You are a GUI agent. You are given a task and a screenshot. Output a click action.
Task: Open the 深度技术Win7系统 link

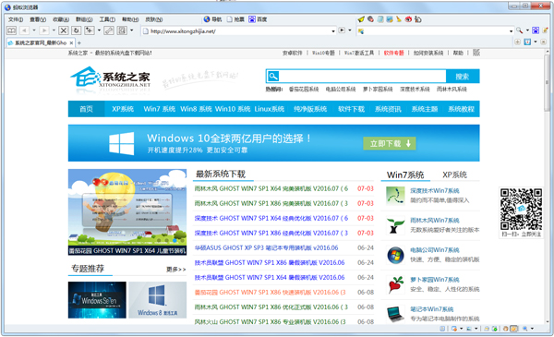tap(435, 190)
